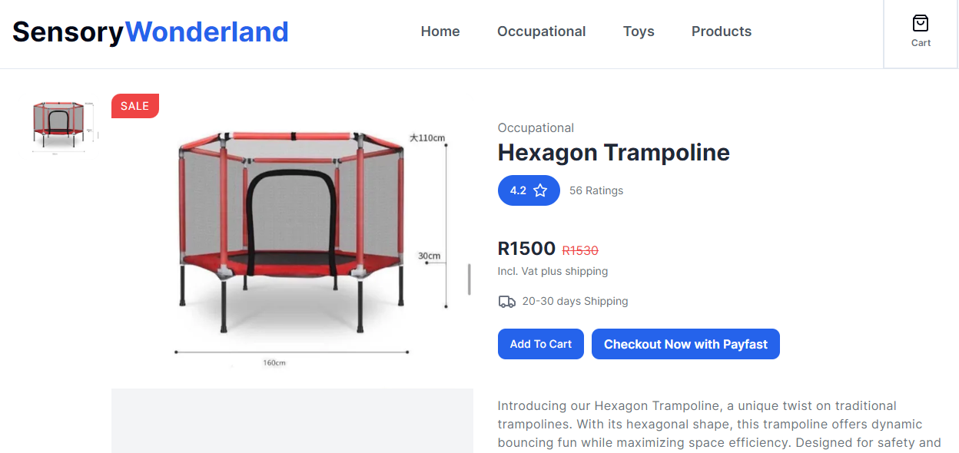Click the star icon in rating badge
Screen dimensions: 959x453
click(x=540, y=190)
